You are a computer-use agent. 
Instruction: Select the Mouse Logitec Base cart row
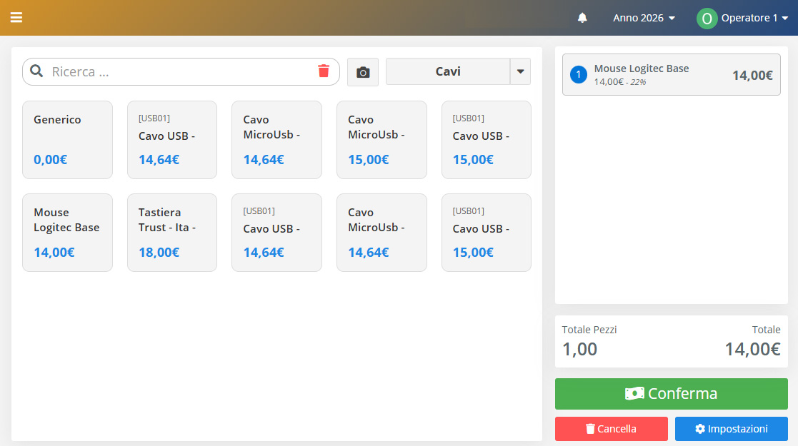672,75
